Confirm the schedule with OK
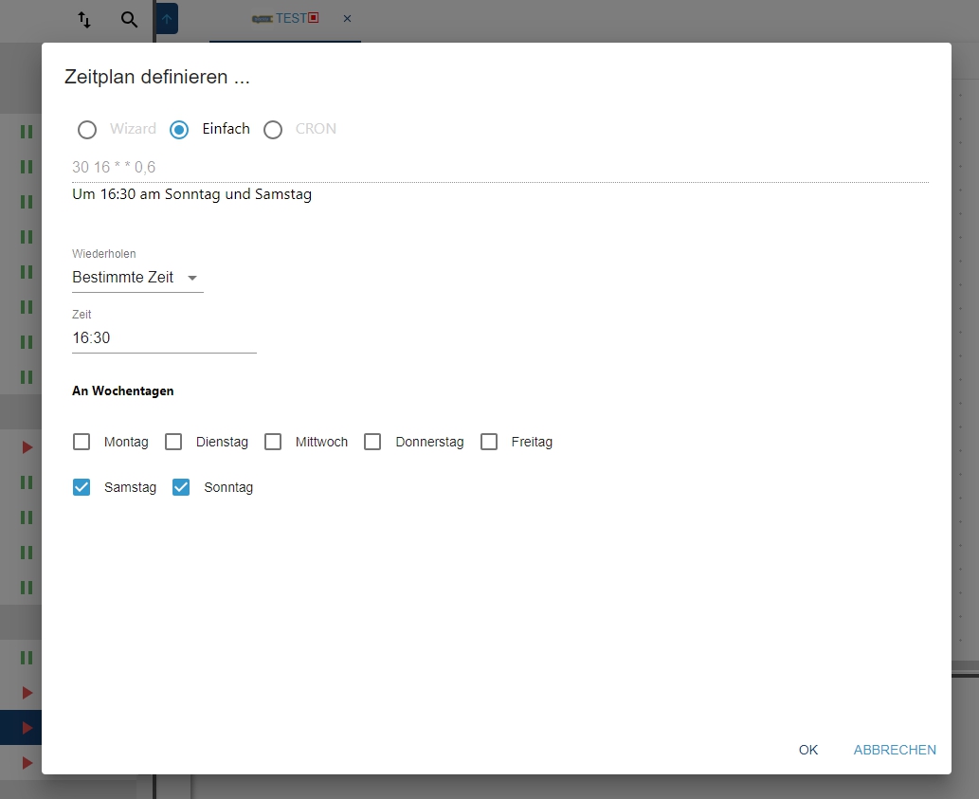The height and width of the screenshot is (799, 979). [x=807, y=750]
